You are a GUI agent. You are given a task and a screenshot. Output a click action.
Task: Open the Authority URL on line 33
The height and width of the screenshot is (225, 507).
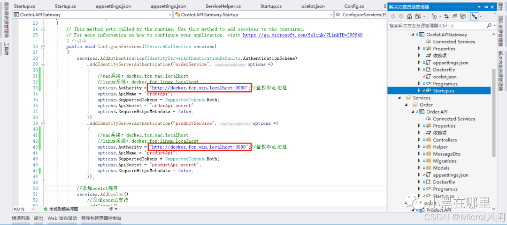tap(199, 88)
